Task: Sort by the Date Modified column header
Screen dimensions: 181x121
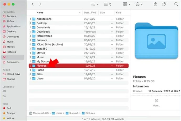Action: pos(90,13)
